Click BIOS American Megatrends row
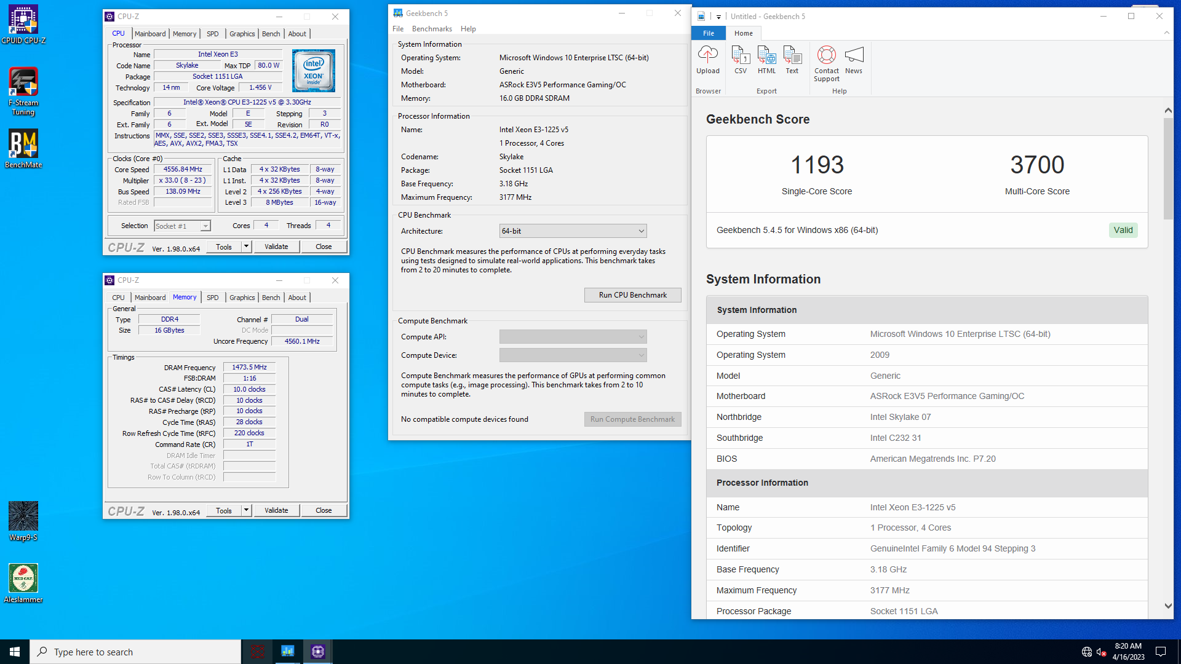1181x664 pixels. click(927, 459)
